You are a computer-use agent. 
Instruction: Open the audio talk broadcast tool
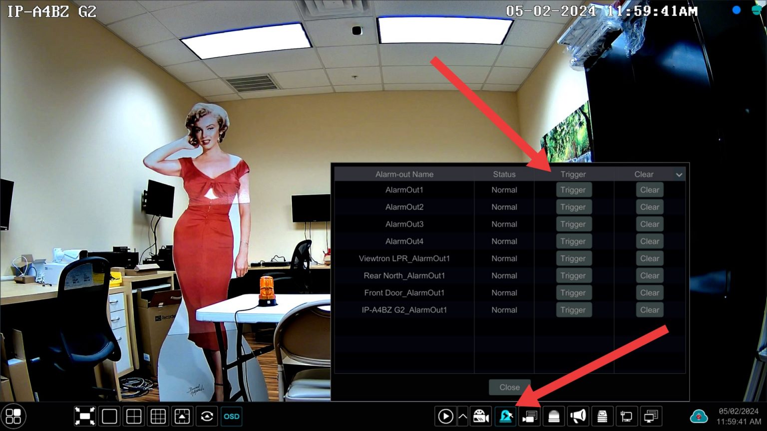578,416
